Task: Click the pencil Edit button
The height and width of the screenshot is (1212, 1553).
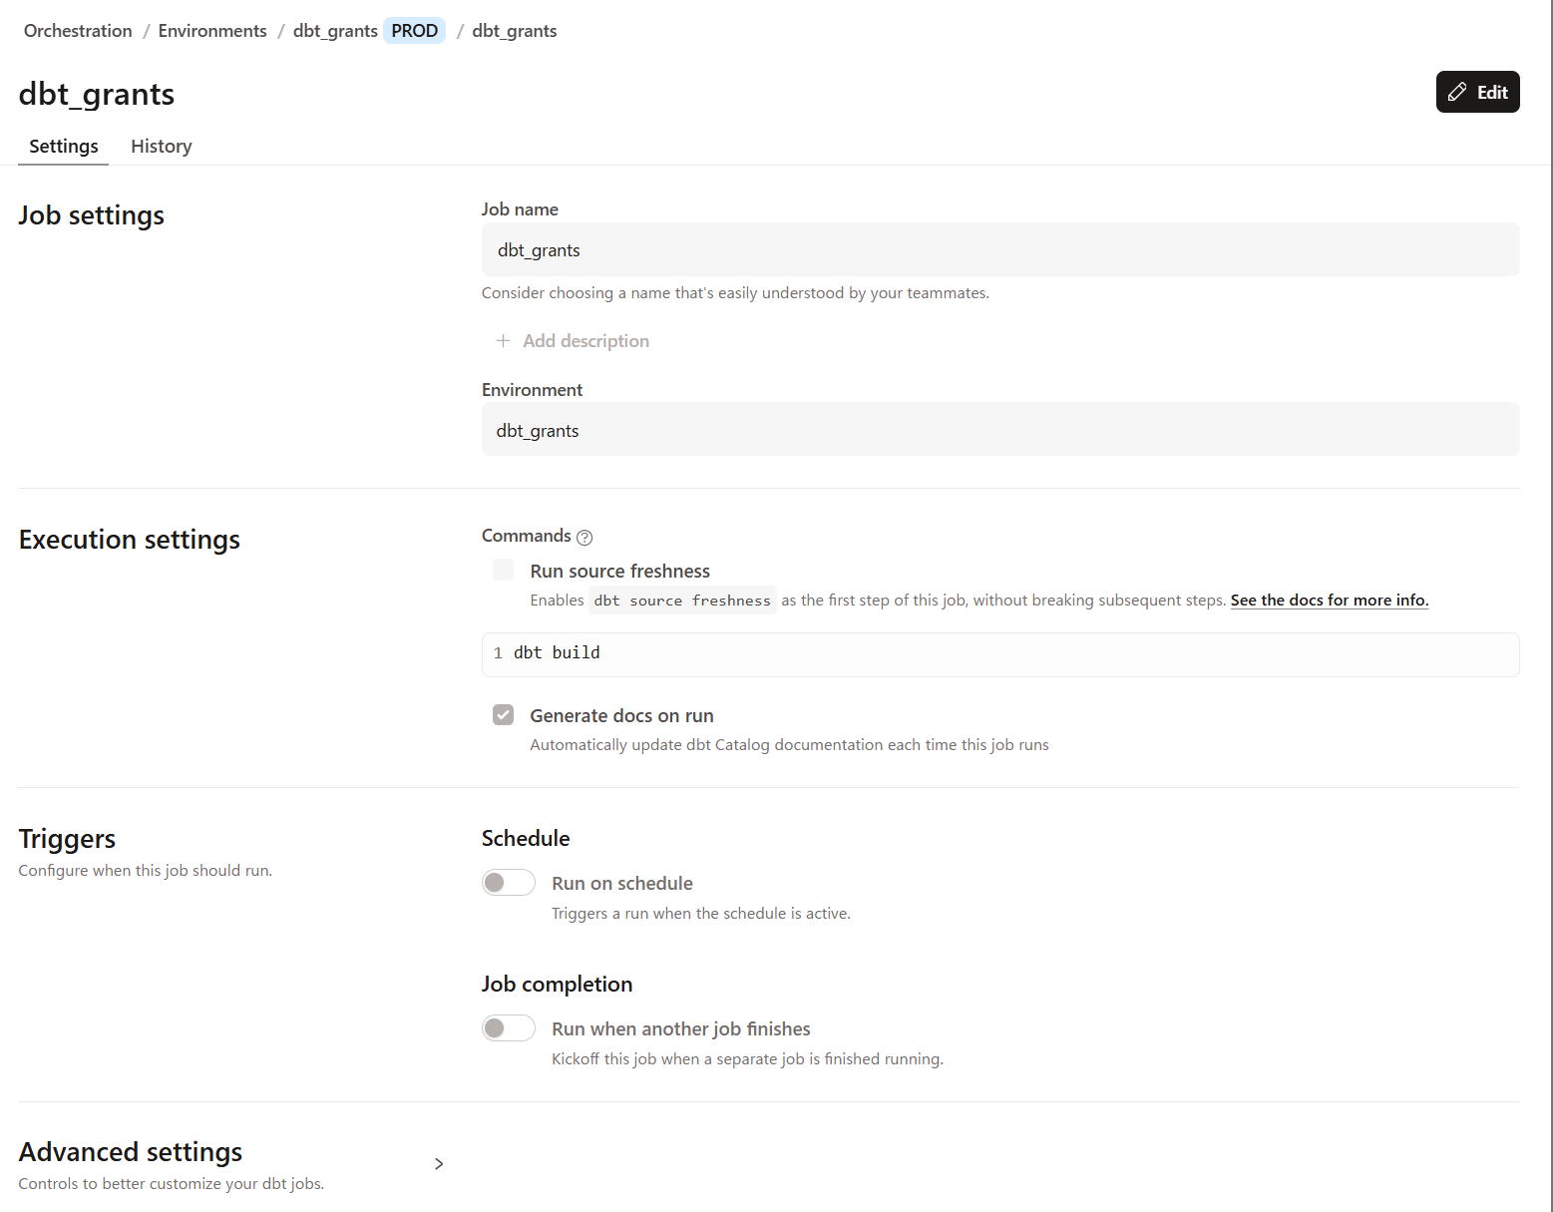Action: pos(1477,92)
